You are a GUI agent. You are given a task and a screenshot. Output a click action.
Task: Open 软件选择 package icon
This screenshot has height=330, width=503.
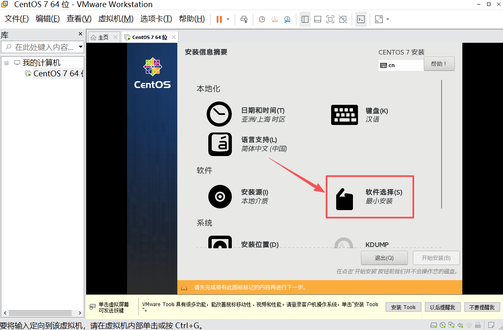tap(345, 199)
